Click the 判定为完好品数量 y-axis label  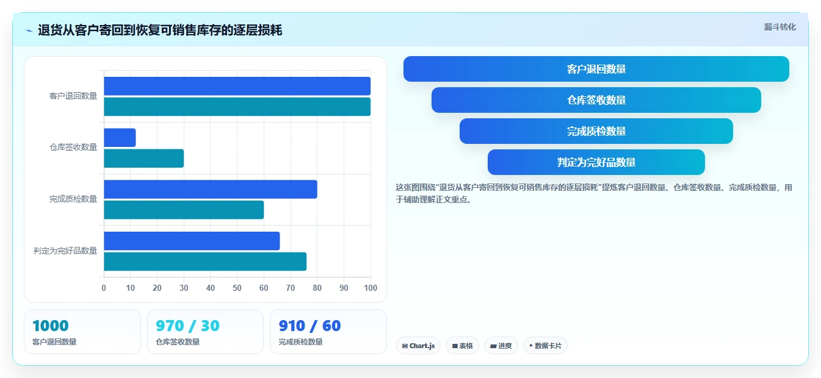(x=65, y=251)
